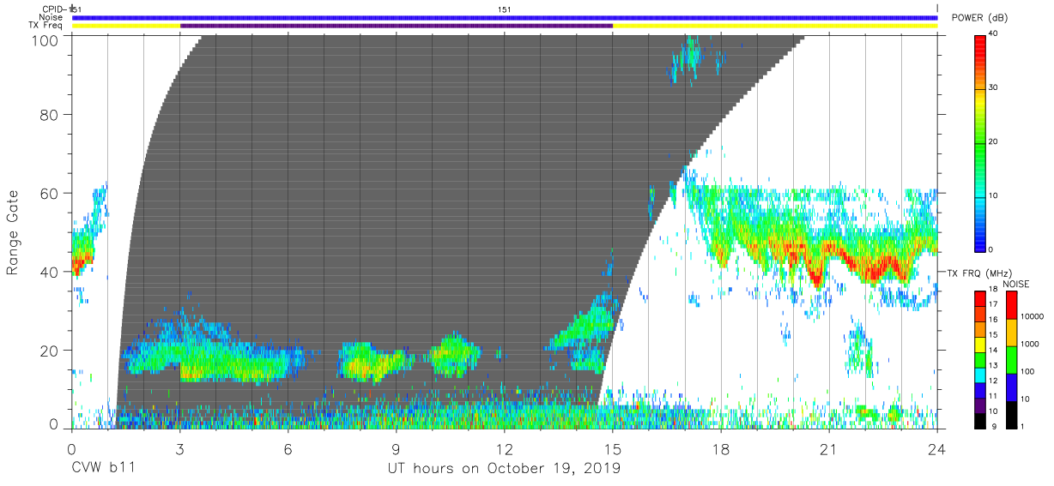Click the centered 151 CPID value

pos(505,9)
